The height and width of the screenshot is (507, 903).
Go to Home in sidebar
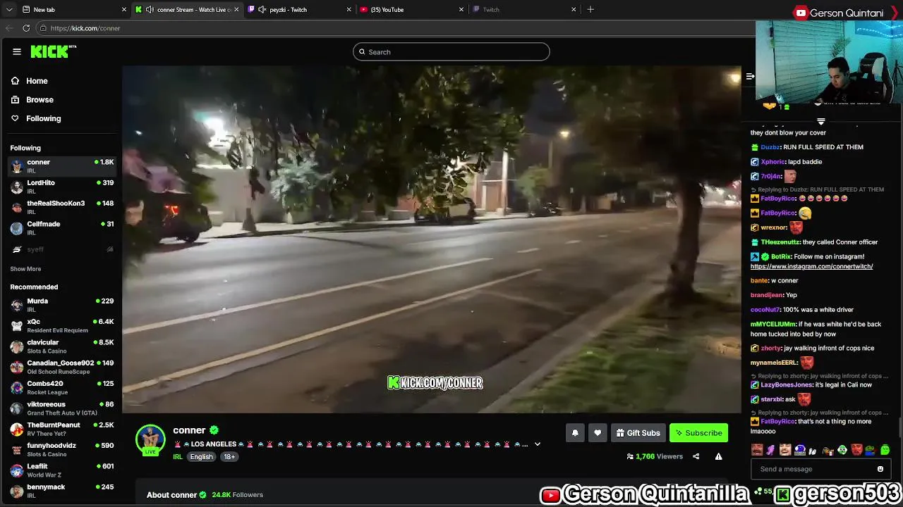[30, 81]
